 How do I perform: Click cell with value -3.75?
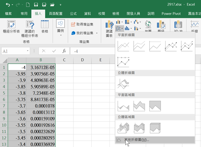[x=17, y=99]
